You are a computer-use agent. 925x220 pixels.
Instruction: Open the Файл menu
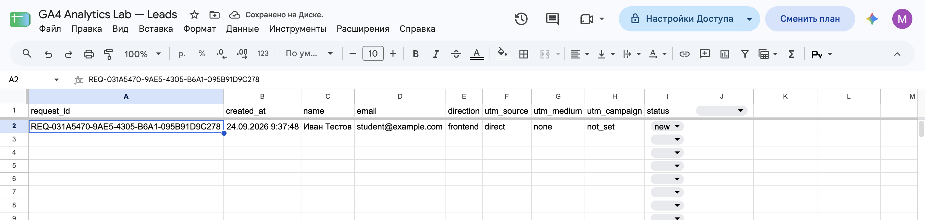[50, 29]
